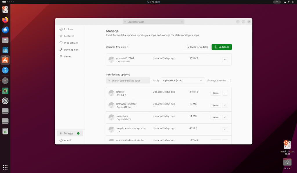Launch Firefox from the dock
297x173 pixels.
5,19
